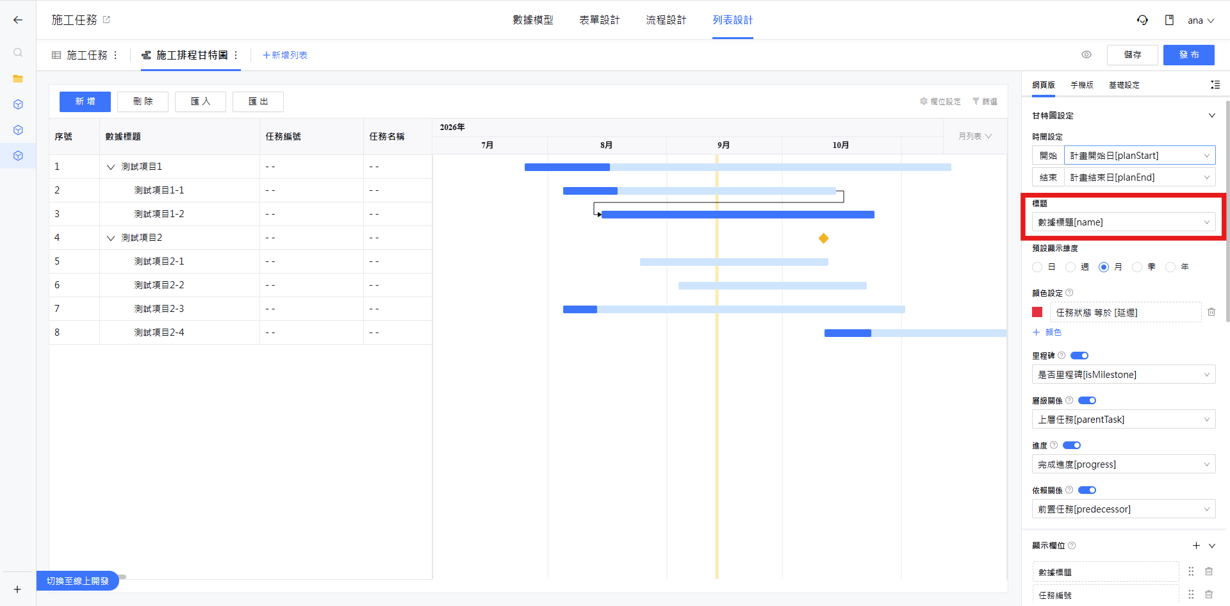Open the 施工排程甘特圖 tab options menu
Image resolution: width=1230 pixels, height=606 pixels.
[x=236, y=55]
